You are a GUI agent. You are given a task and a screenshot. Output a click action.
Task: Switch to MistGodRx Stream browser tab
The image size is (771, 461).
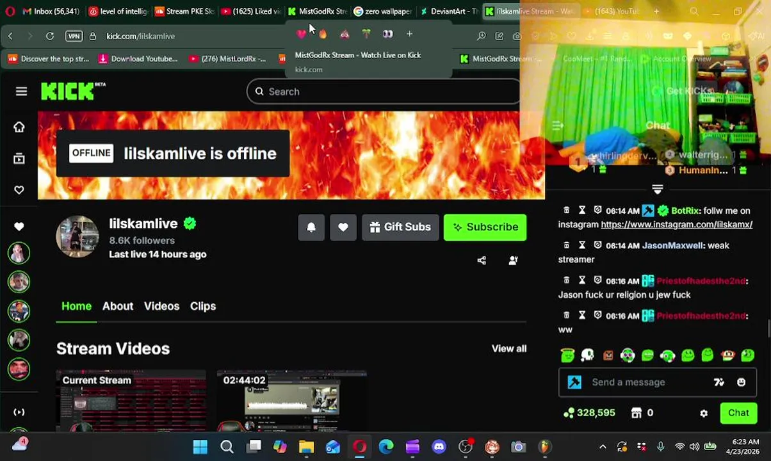[317, 12]
